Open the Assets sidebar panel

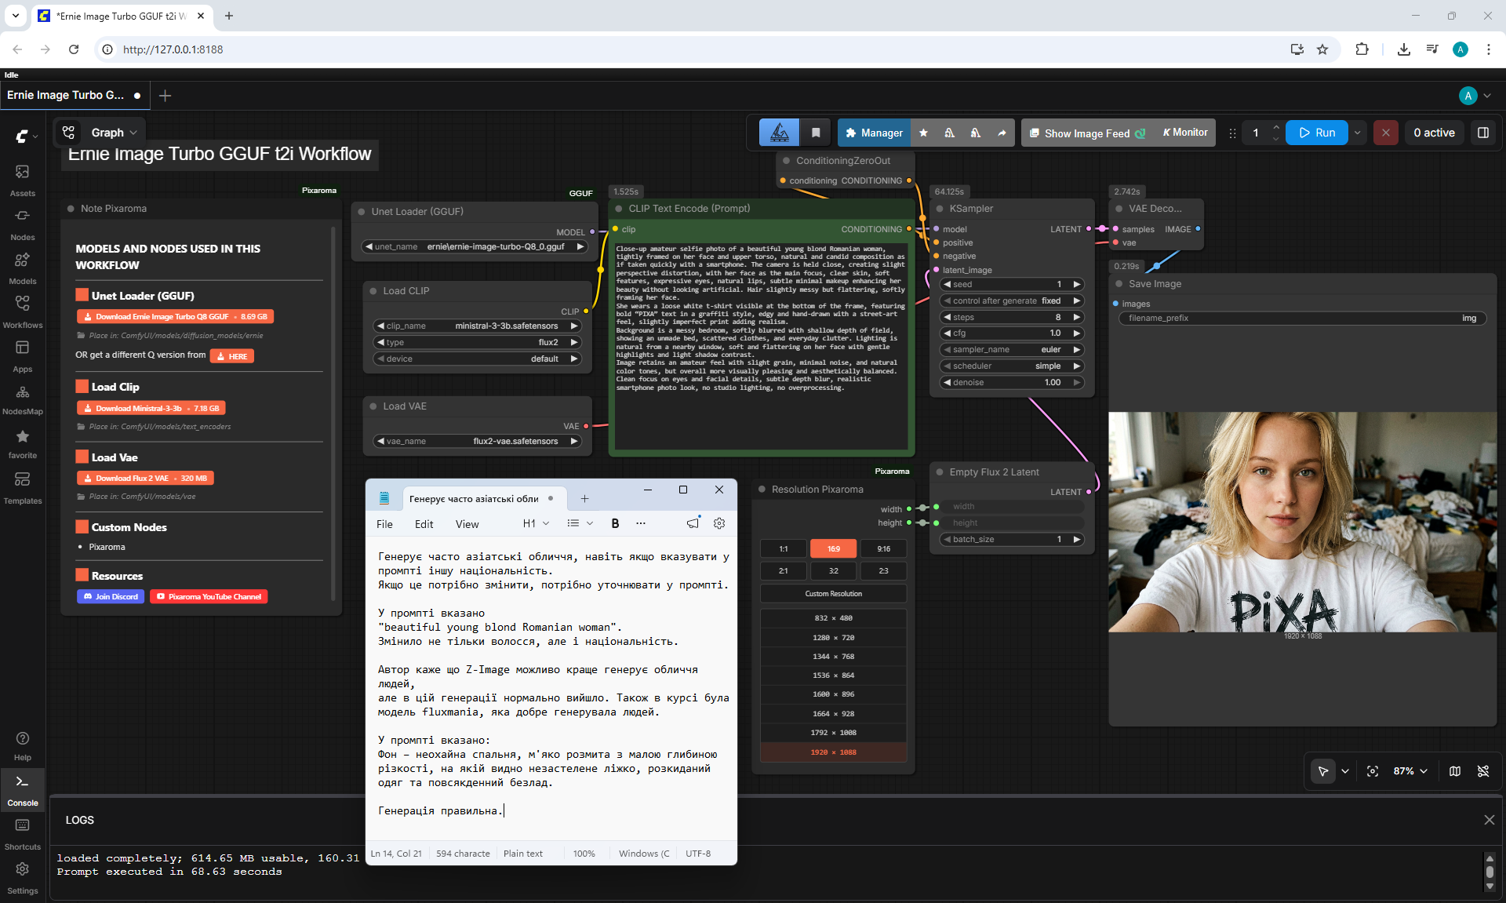22,180
